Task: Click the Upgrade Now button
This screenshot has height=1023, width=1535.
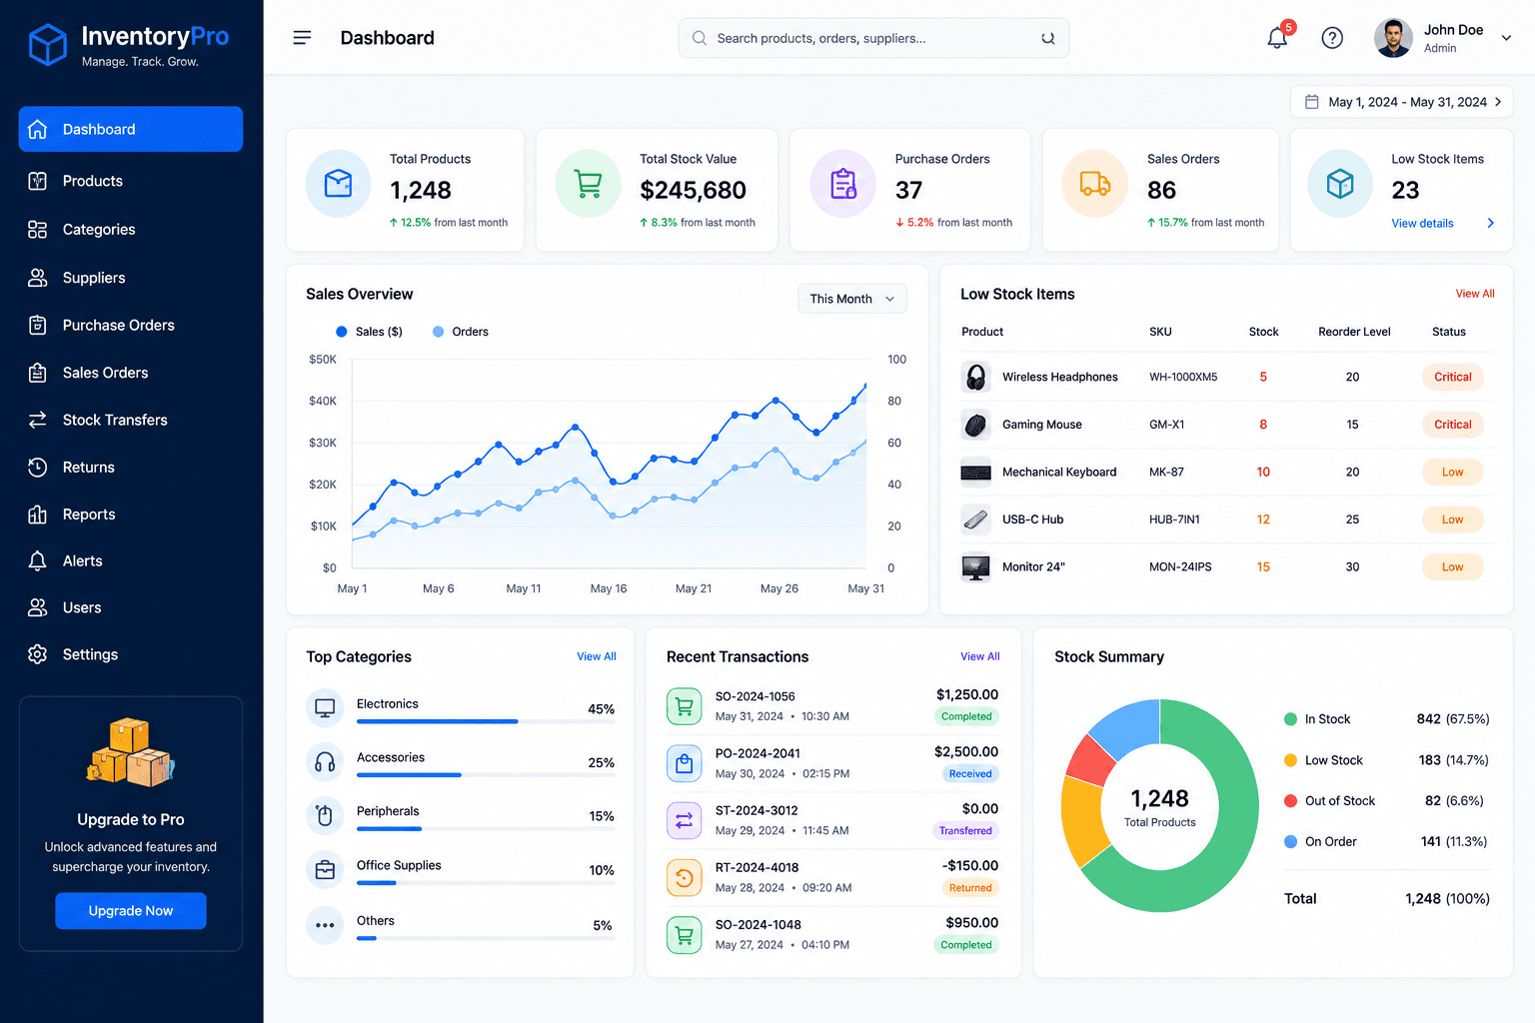Action: click(x=131, y=911)
